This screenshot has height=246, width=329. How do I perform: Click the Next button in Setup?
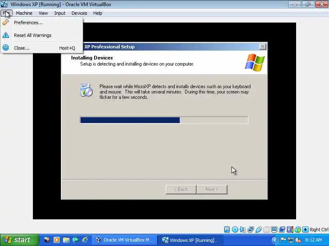212,189
